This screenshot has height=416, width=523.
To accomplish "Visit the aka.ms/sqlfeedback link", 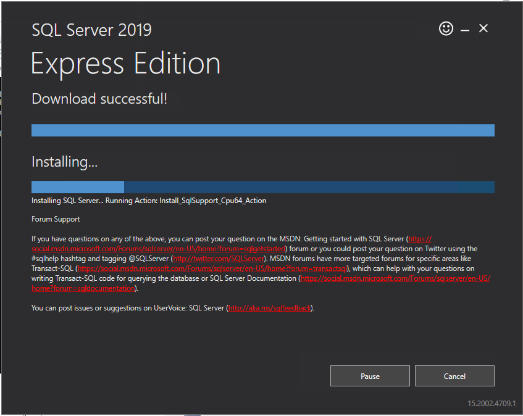I will (x=270, y=308).
